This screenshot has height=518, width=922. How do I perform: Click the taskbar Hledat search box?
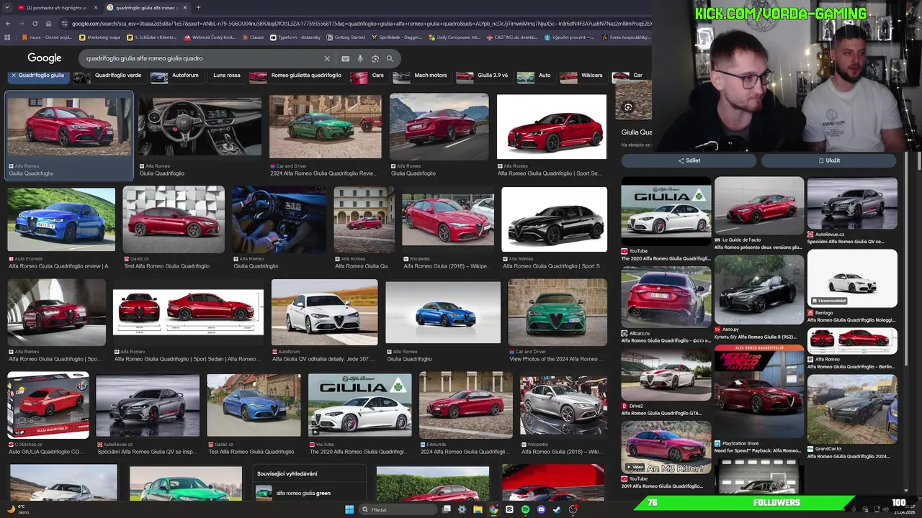point(398,509)
